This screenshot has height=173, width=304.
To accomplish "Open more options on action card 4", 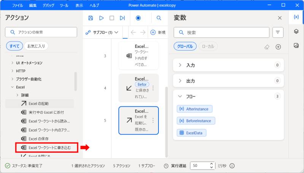I will coord(153,88).
